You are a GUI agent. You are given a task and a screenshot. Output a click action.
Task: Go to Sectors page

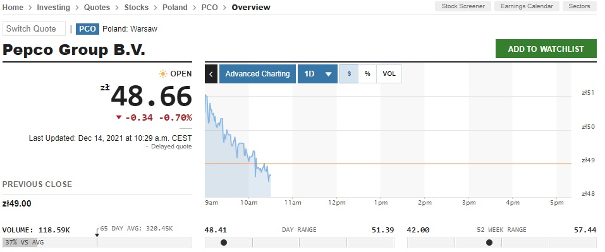coord(579,6)
